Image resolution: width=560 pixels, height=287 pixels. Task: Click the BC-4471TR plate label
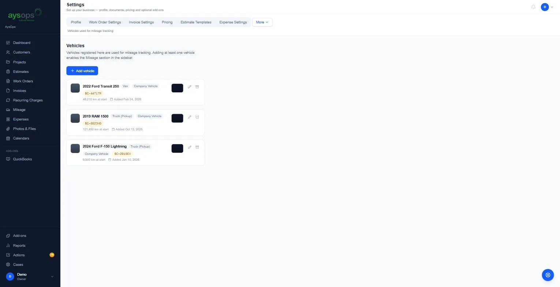pyautogui.click(x=93, y=93)
